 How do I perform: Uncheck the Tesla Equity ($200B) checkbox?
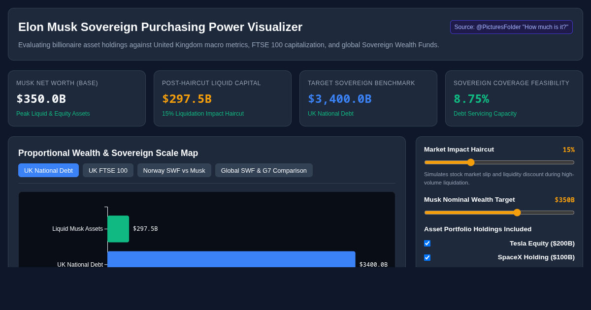tap(427, 243)
